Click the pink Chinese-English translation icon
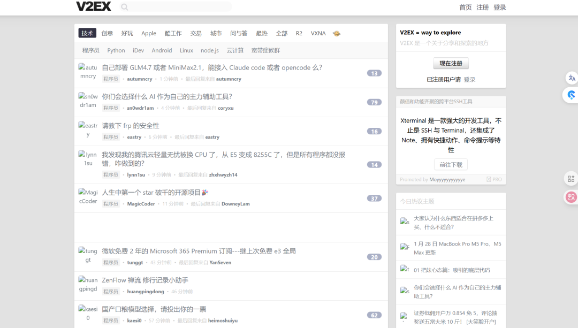The width and height of the screenshot is (578, 328). coord(571,197)
